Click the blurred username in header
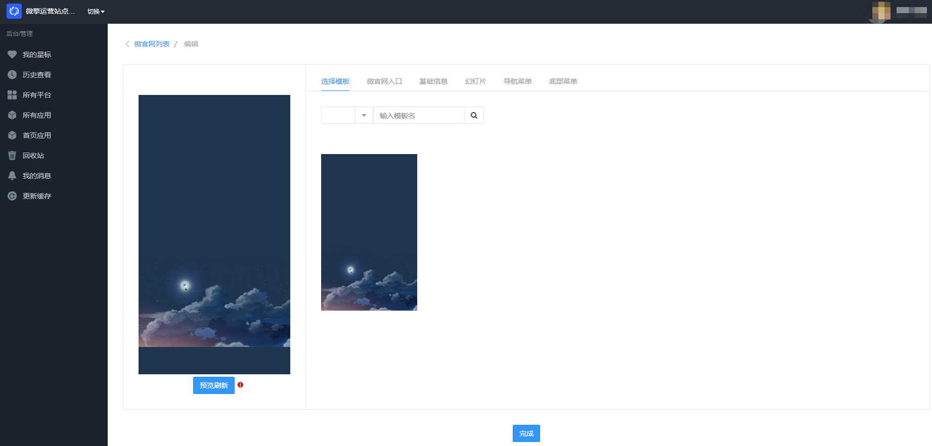Screen dimensions: 932x446 point(911,11)
